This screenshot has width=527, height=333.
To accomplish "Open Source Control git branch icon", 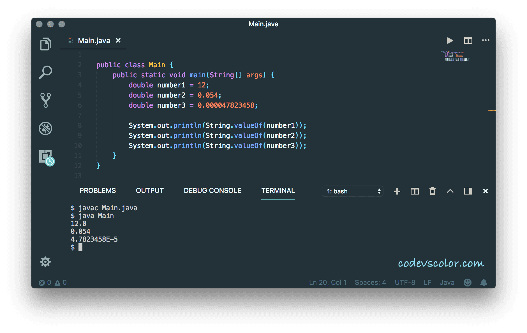I will click(45, 100).
